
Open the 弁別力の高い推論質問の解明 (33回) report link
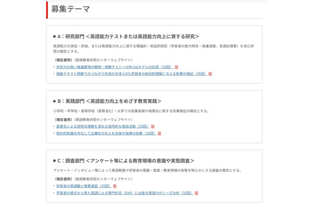[115, 67]
